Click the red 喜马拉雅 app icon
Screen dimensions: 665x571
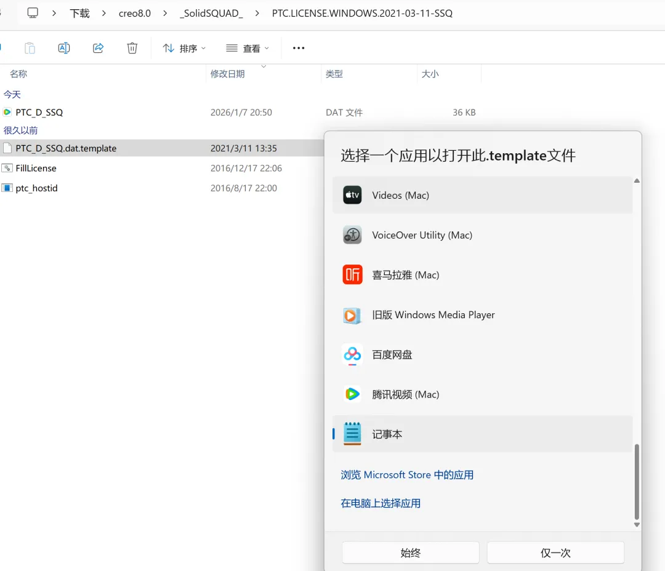(352, 274)
